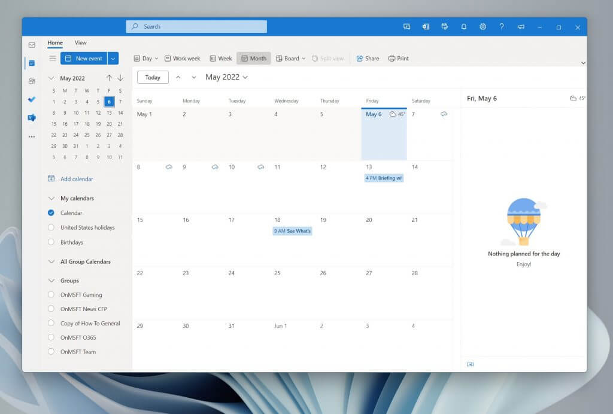Open the notifications bell icon
Viewport: 613px width, 414px height.
pyautogui.click(x=464, y=26)
